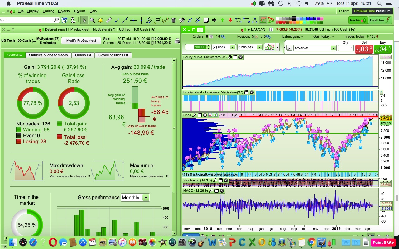Screen dimensions: 399x249
Task: Select the rectangle drawing tool
Action: 247,20
